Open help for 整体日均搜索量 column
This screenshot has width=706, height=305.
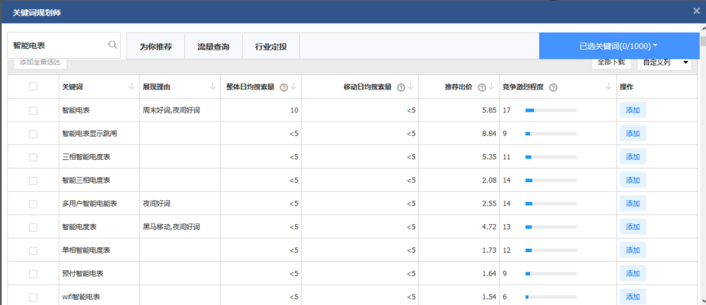pyautogui.click(x=284, y=88)
